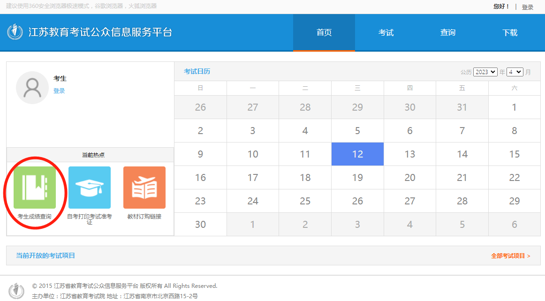Click calendar date 30 in last row
The width and height of the screenshot is (545, 301).
click(200, 225)
